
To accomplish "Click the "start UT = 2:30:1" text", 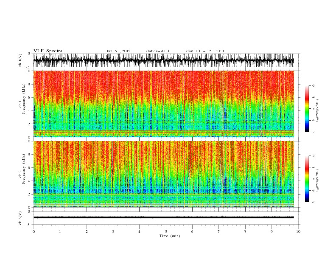I will click(205, 51).
